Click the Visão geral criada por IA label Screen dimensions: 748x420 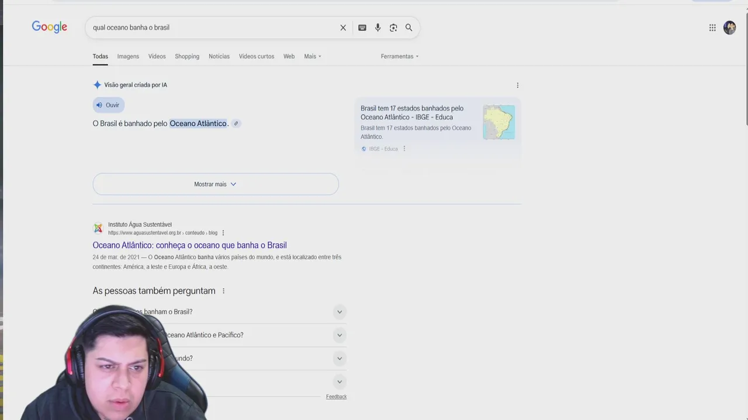coord(136,85)
